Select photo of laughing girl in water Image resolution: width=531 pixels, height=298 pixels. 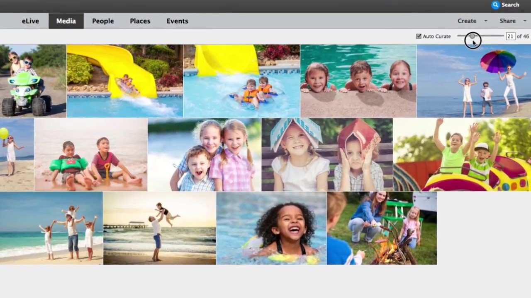[x=271, y=228]
